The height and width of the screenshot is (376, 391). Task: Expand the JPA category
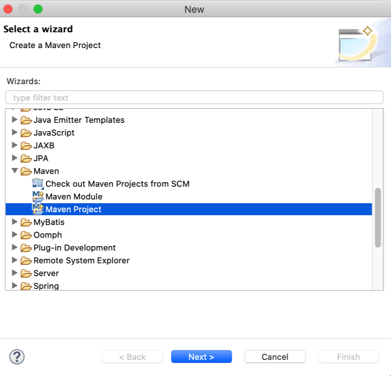pyautogui.click(x=15, y=158)
